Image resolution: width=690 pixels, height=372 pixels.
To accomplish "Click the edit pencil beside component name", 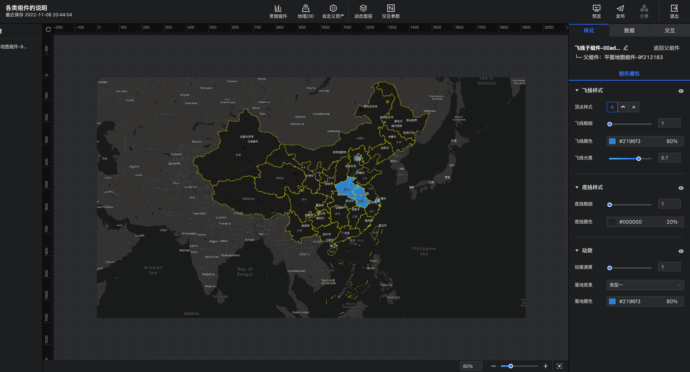I will pos(626,48).
